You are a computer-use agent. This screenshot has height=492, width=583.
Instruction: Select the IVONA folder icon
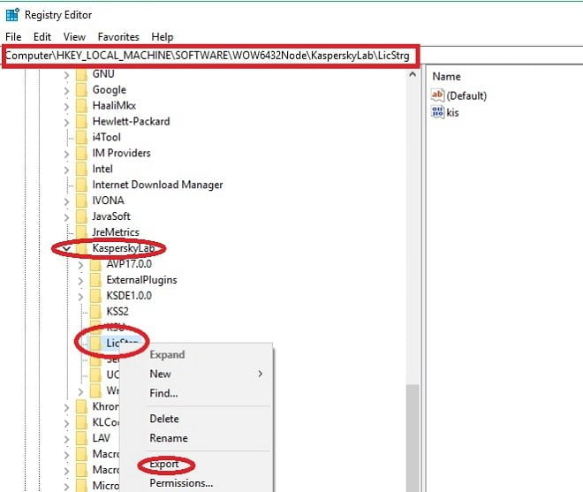pyautogui.click(x=82, y=201)
